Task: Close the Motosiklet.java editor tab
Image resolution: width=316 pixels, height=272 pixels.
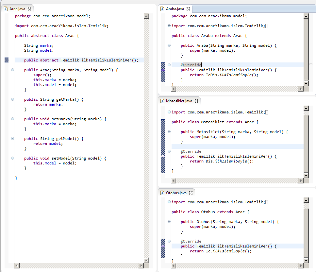Action: [x=196, y=101]
